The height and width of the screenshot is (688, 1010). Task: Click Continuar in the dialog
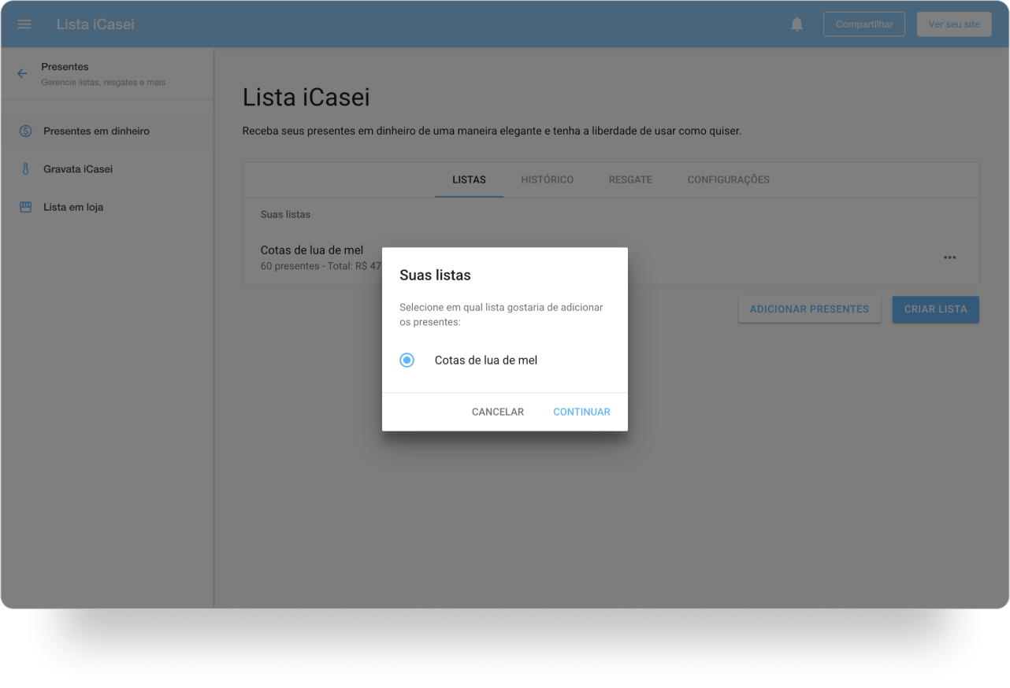[x=581, y=412]
